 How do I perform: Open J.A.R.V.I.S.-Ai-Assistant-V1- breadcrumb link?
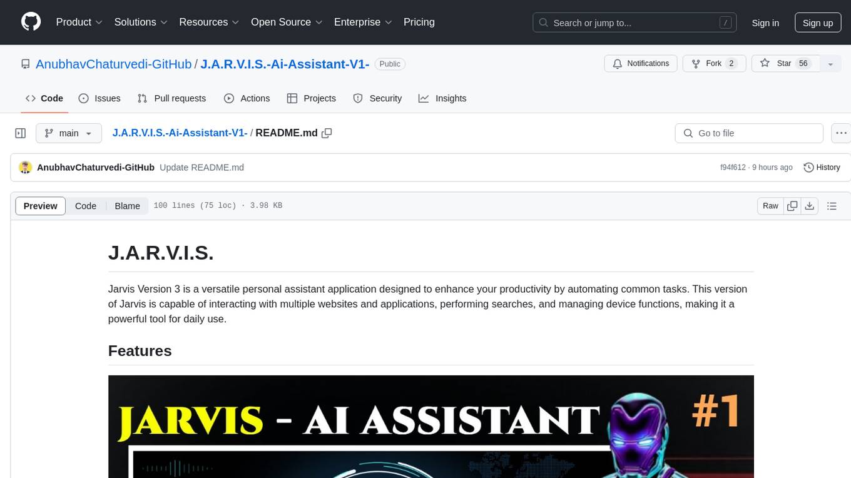click(x=180, y=133)
